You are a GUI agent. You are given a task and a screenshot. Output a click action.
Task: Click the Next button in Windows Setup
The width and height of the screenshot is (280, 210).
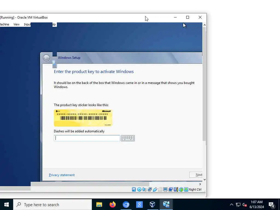196,175
